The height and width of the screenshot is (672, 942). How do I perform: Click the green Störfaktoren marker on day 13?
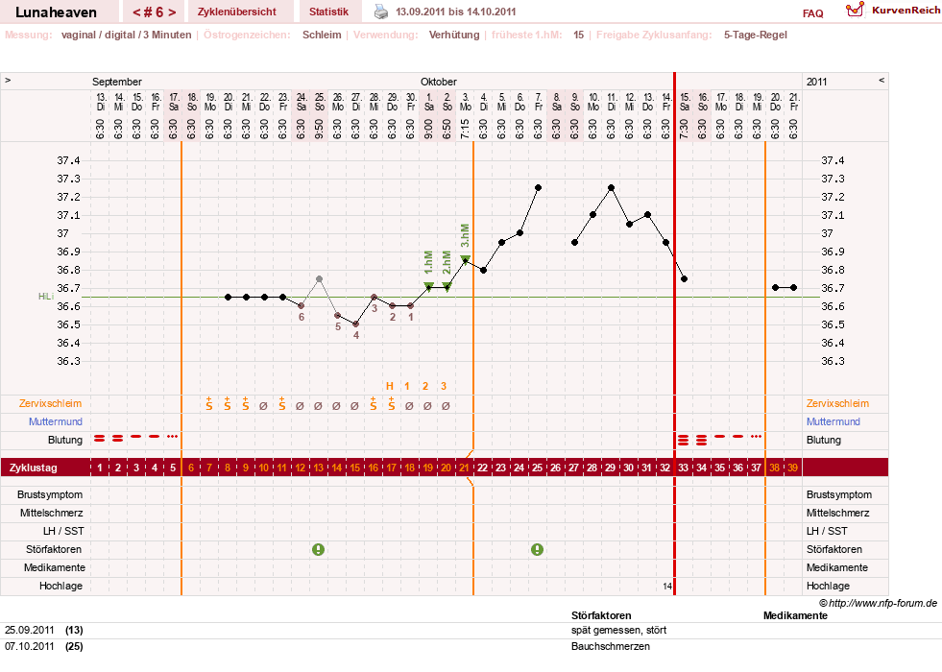pos(319,549)
